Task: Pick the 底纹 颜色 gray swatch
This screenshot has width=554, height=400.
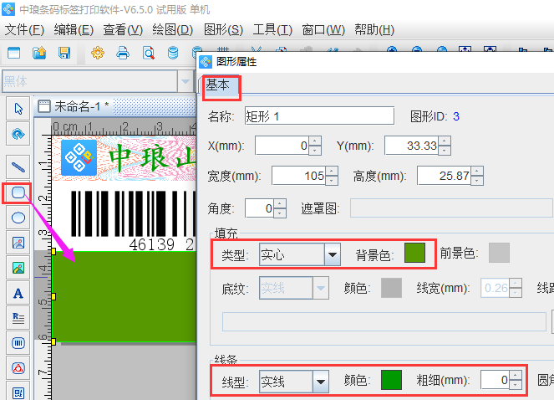Action: tap(391, 288)
